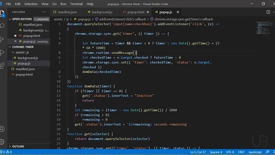Open the Go menu
Viewport: 275px width, 155px height.
pos(55,4)
